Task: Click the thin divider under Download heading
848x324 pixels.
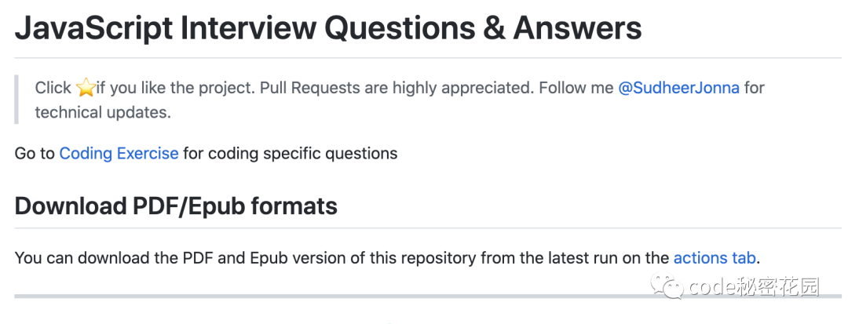Action: pyautogui.click(x=428, y=228)
